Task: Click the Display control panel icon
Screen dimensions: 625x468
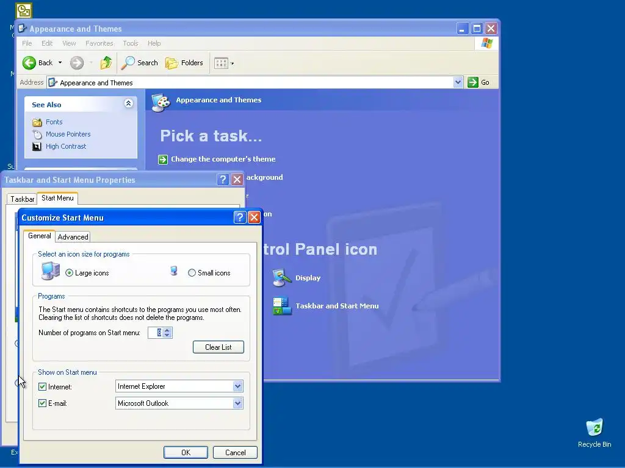Action: pos(282,278)
